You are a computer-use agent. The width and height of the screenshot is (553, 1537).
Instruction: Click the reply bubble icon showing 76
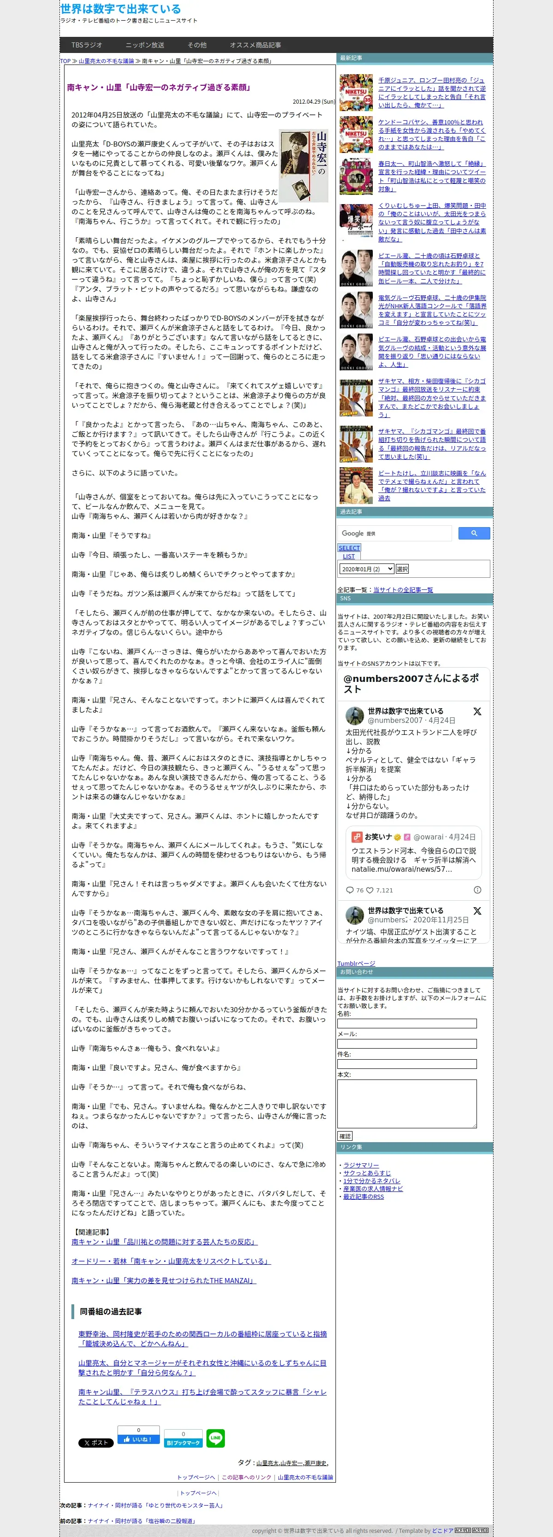(350, 890)
